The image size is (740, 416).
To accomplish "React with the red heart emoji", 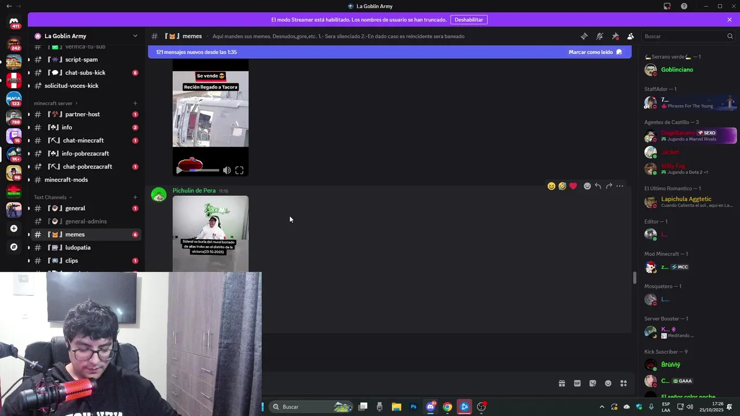I will pos(573,186).
